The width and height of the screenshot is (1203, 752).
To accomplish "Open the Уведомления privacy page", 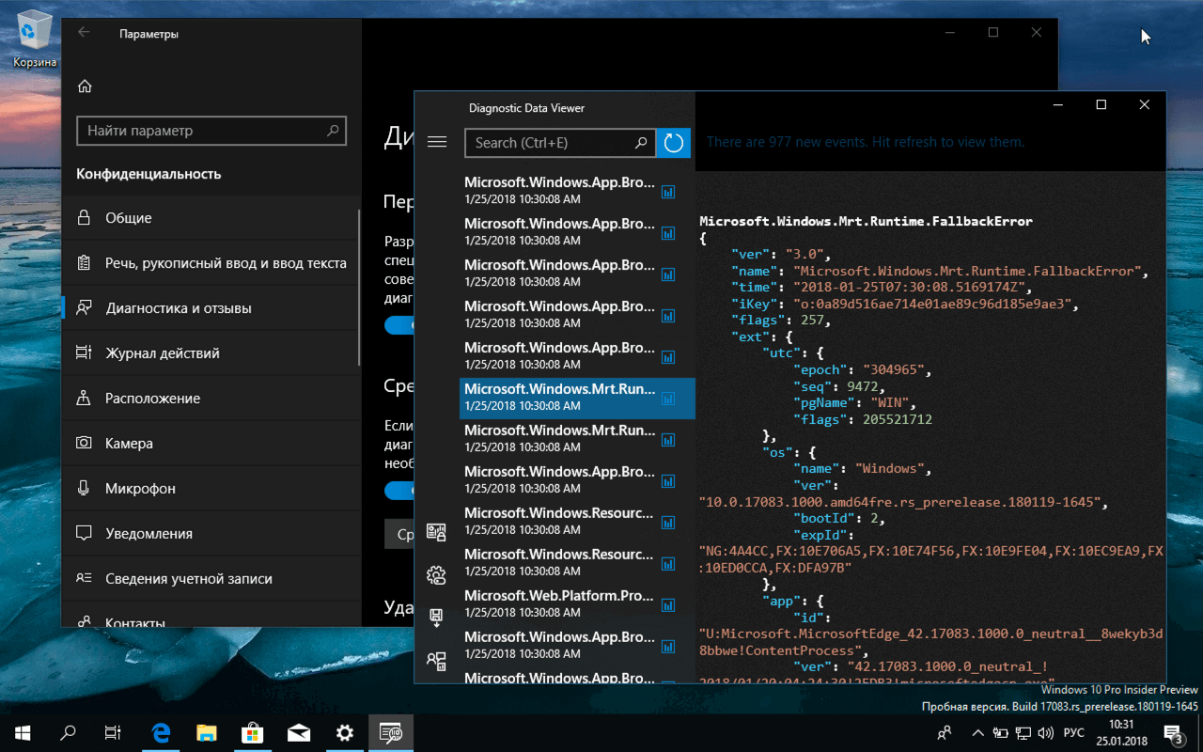I will 211,534.
